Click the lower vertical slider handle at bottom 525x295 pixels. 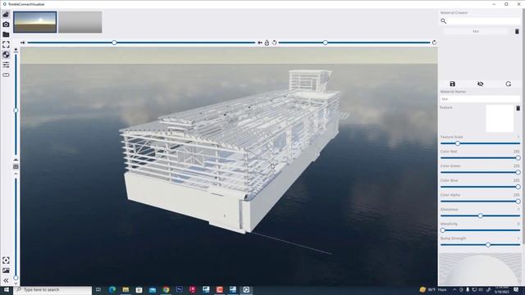16,278
